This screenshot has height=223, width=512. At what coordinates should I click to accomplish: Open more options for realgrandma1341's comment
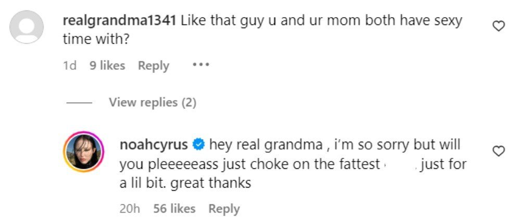point(201,65)
